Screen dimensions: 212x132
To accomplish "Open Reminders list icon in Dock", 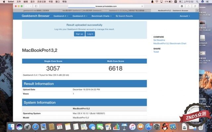I will 76,127.
